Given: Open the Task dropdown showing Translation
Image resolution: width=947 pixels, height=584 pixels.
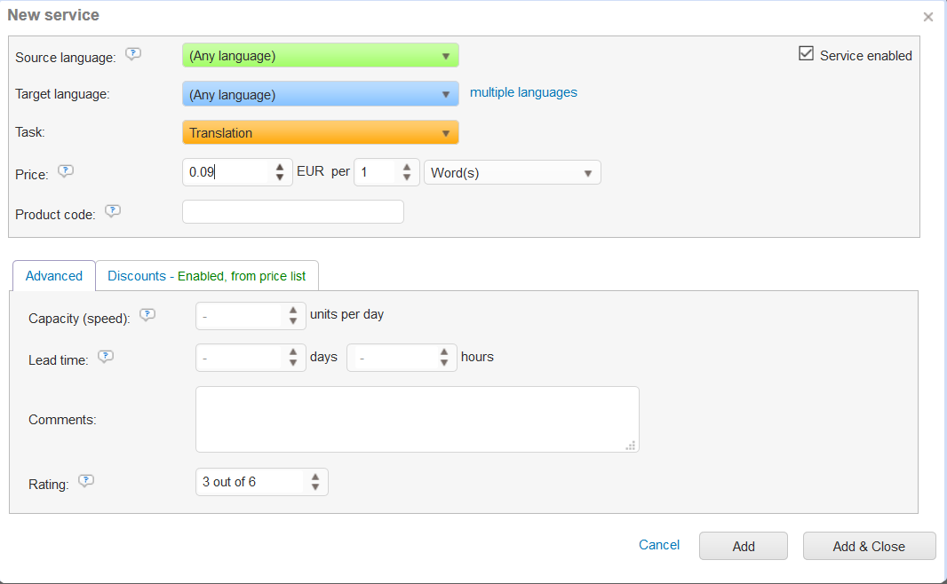Looking at the screenshot, I should [320, 132].
